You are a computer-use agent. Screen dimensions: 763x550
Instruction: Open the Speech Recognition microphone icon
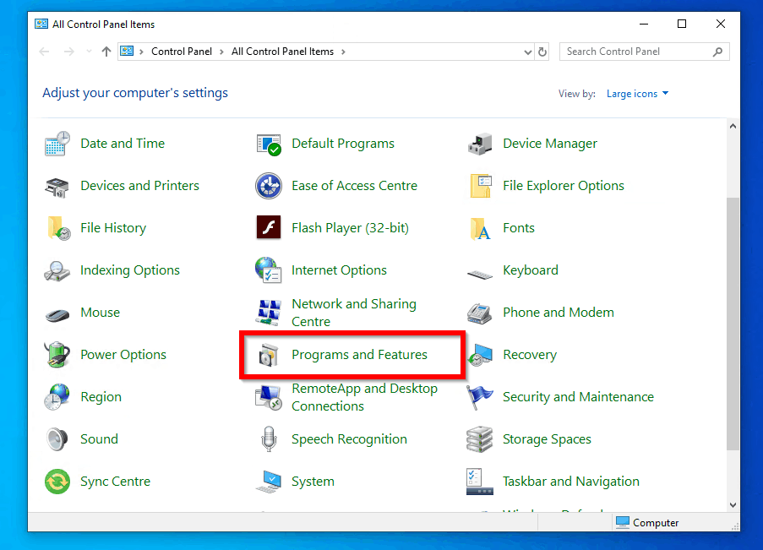pyautogui.click(x=269, y=439)
